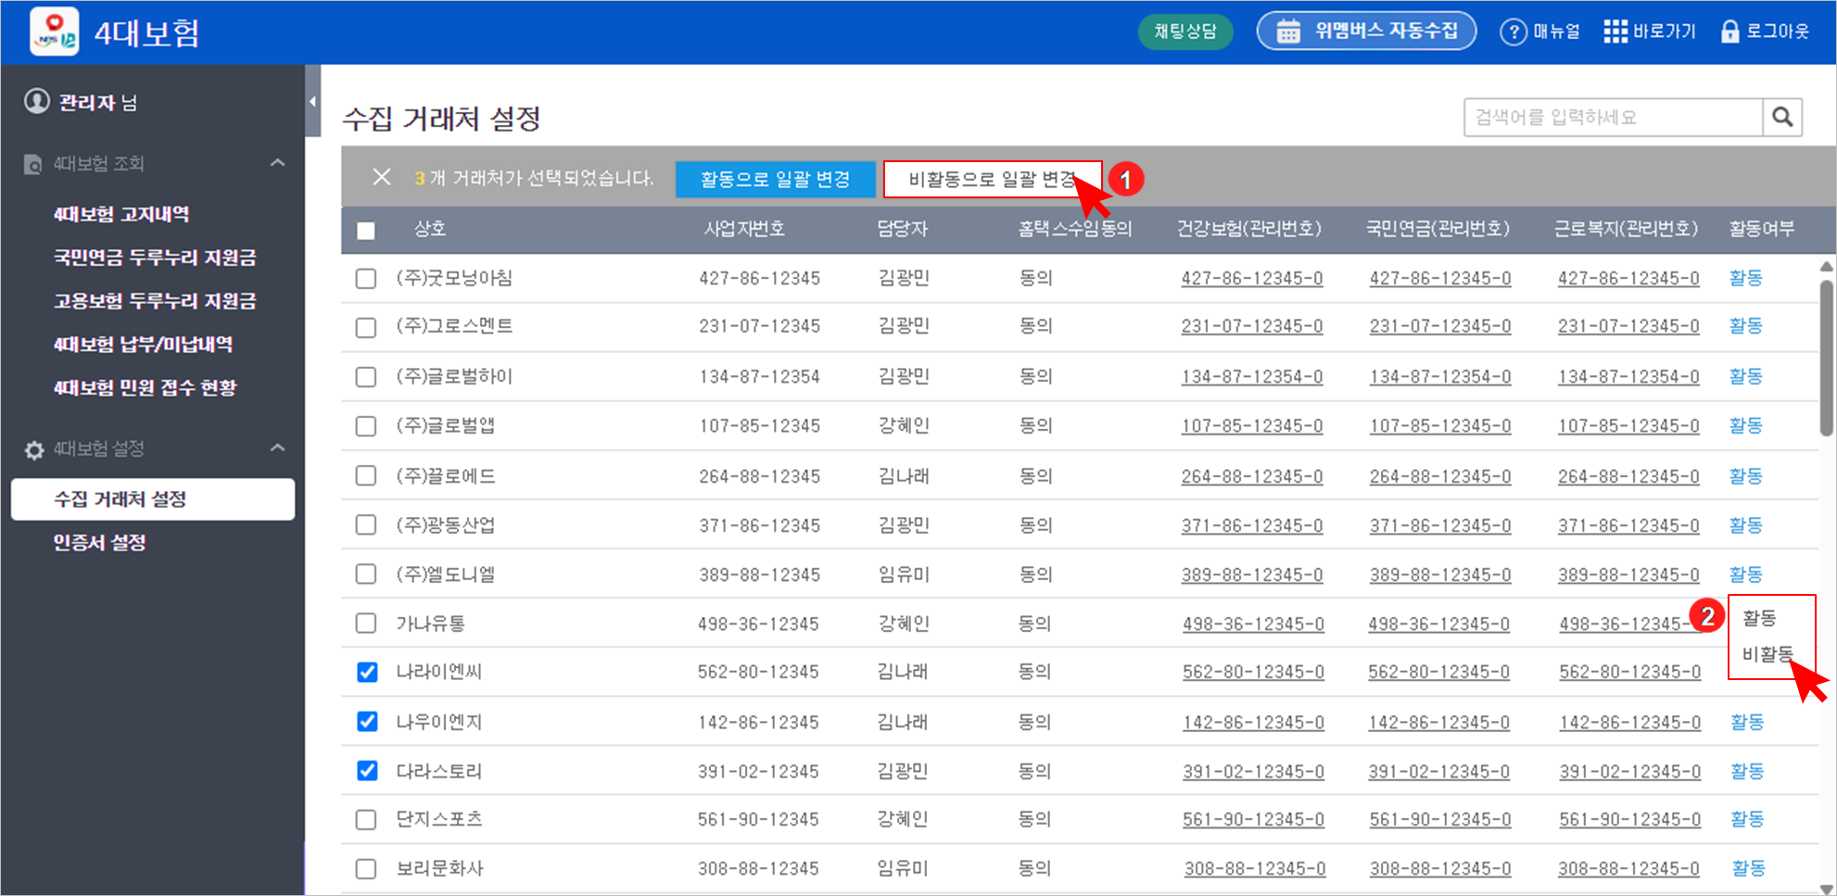Open 활동 status dropdown for (주)글로벌앱

pyautogui.click(x=1746, y=425)
